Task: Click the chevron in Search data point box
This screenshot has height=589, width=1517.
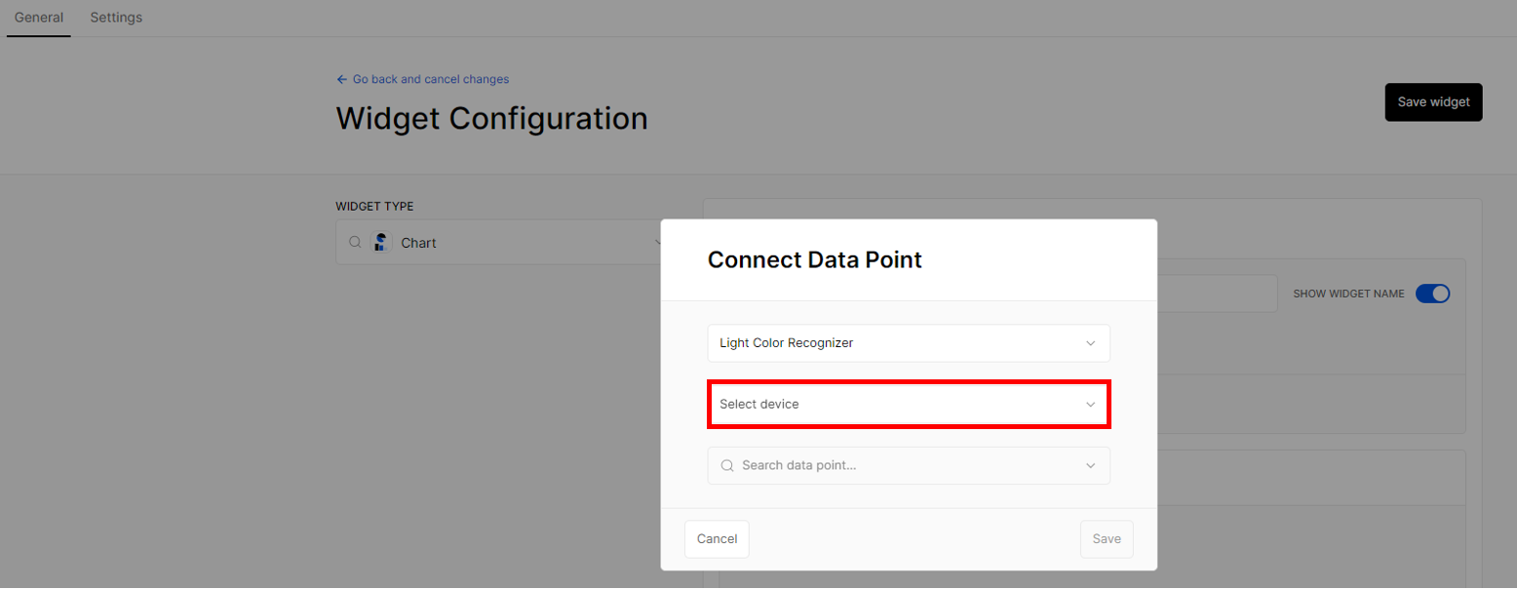Action: (x=1091, y=465)
